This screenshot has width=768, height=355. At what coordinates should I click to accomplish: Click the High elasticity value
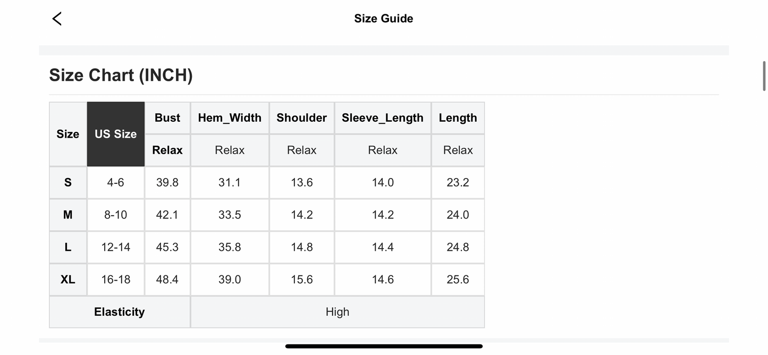(x=337, y=312)
